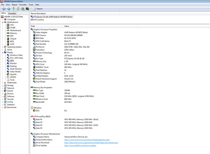Select the BIOS Version field row
210x154 pixels.
coord(58,35)
